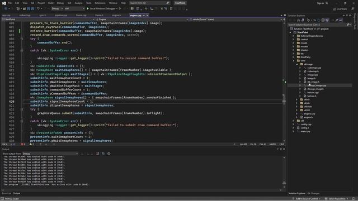Collapse the code block at the try on line 404

[x=22, y=39]
